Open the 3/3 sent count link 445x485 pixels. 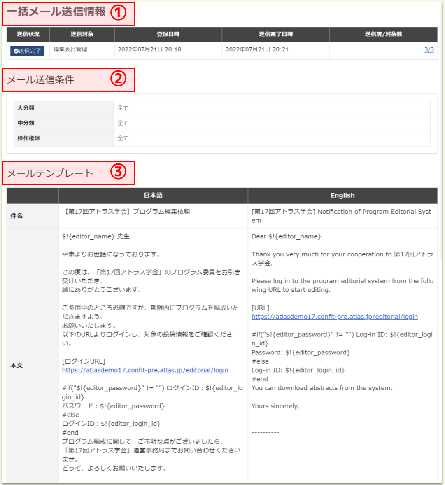click(429, 49)
